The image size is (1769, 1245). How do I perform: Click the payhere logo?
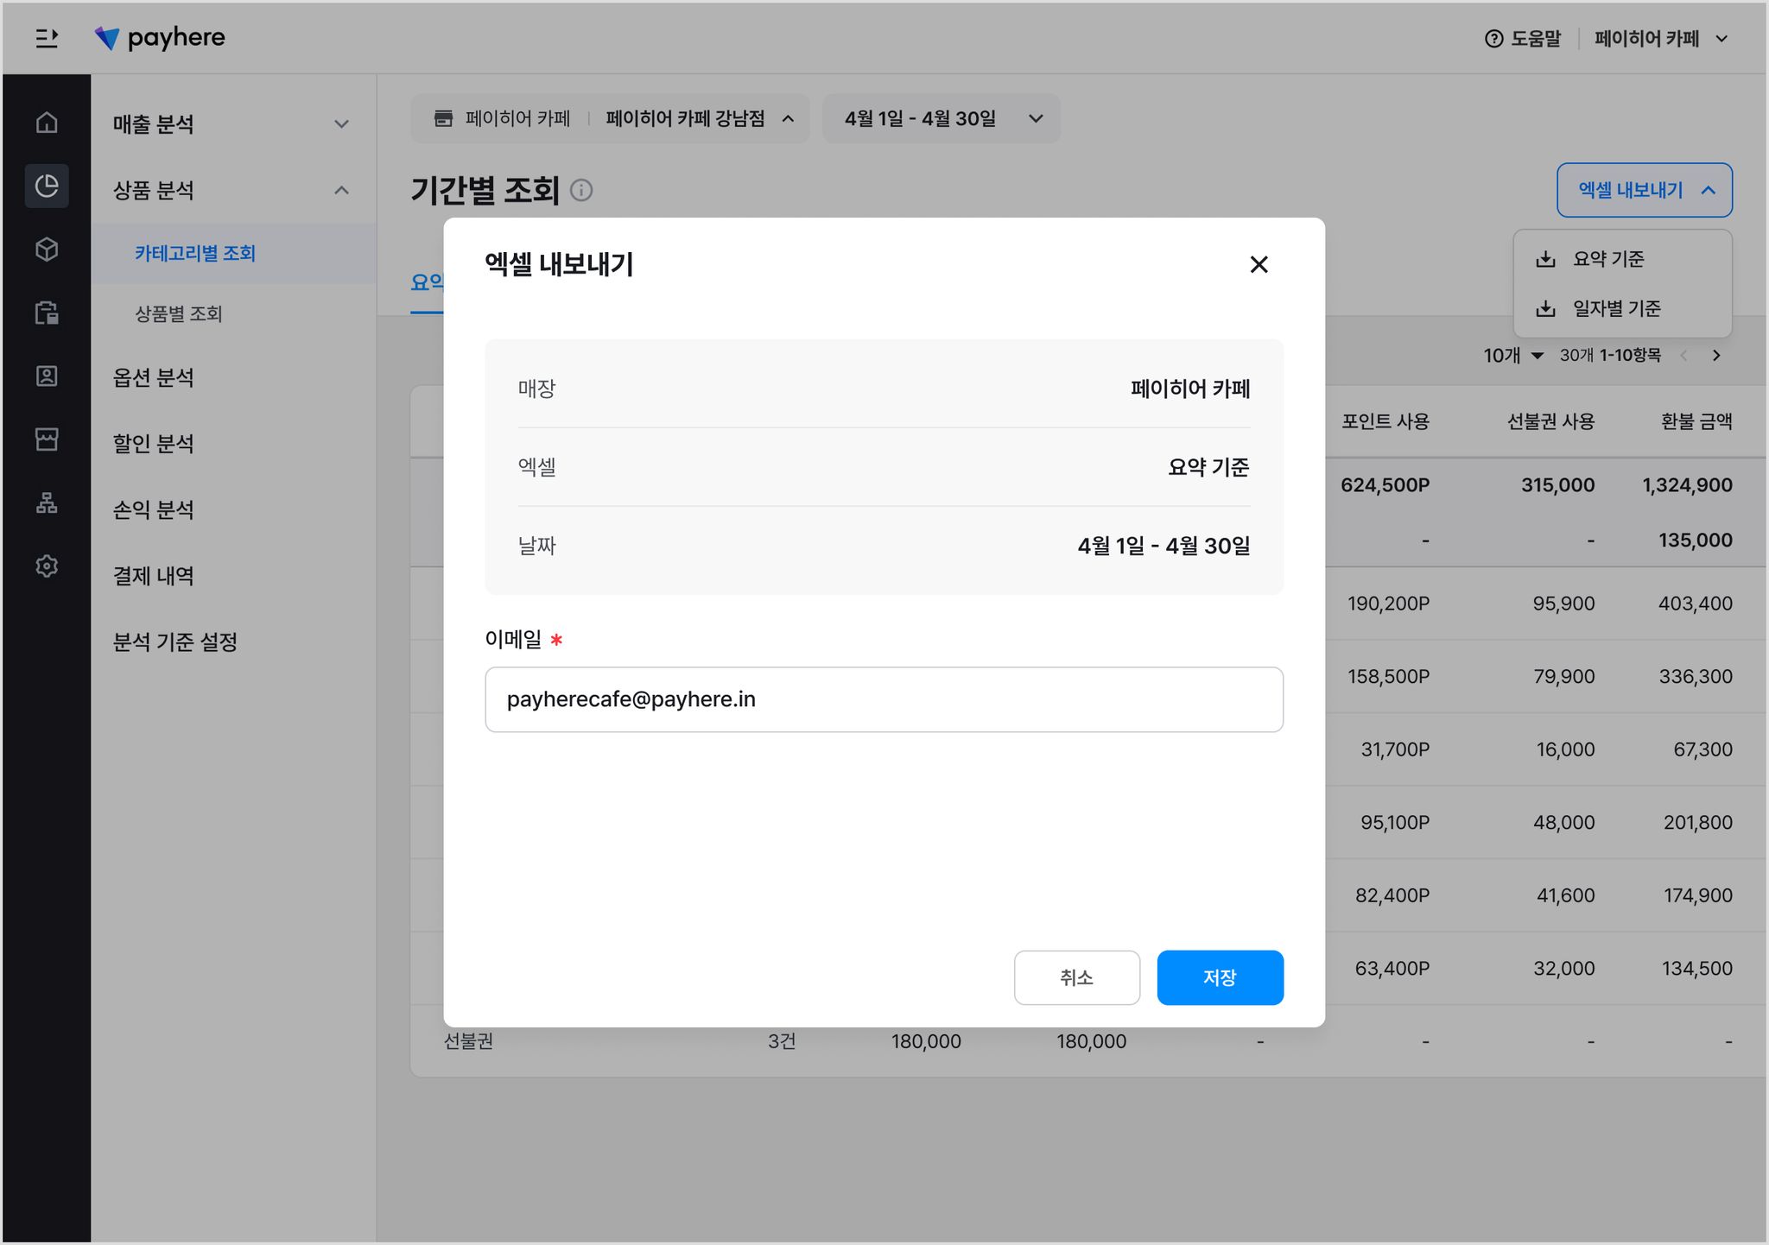[x=160, y=38]
